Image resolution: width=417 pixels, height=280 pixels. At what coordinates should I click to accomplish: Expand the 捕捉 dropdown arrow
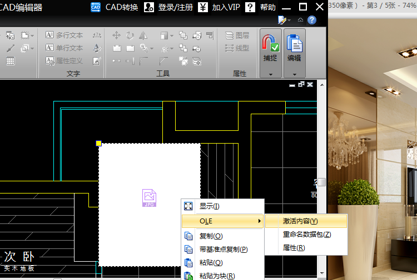(x=271, y=74)
